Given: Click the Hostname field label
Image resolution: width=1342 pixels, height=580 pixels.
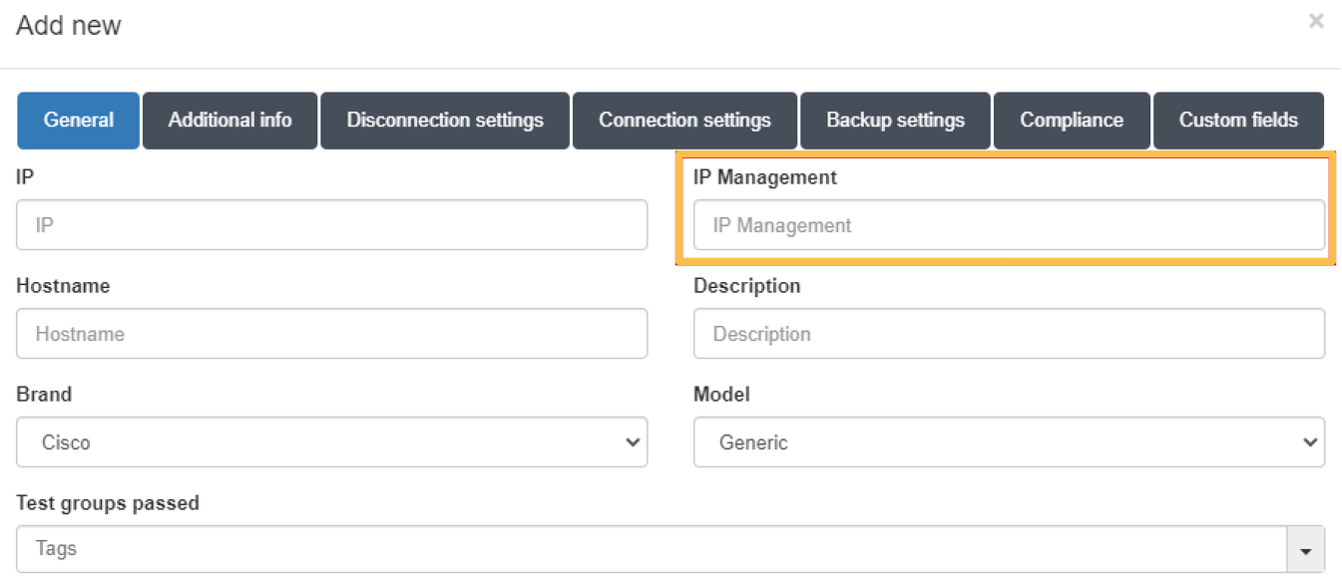Looking at the screenshot, I should tap(63, 286).
